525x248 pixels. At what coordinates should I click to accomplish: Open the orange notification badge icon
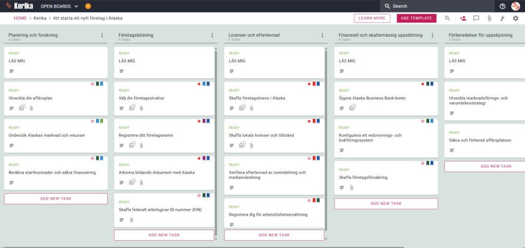click(88, 6)
